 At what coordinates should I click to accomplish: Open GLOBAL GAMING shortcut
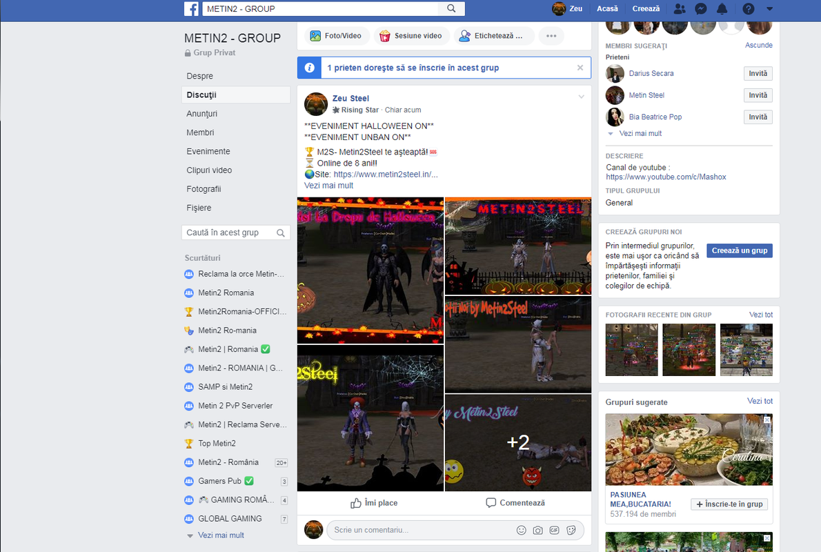(230, 518)
